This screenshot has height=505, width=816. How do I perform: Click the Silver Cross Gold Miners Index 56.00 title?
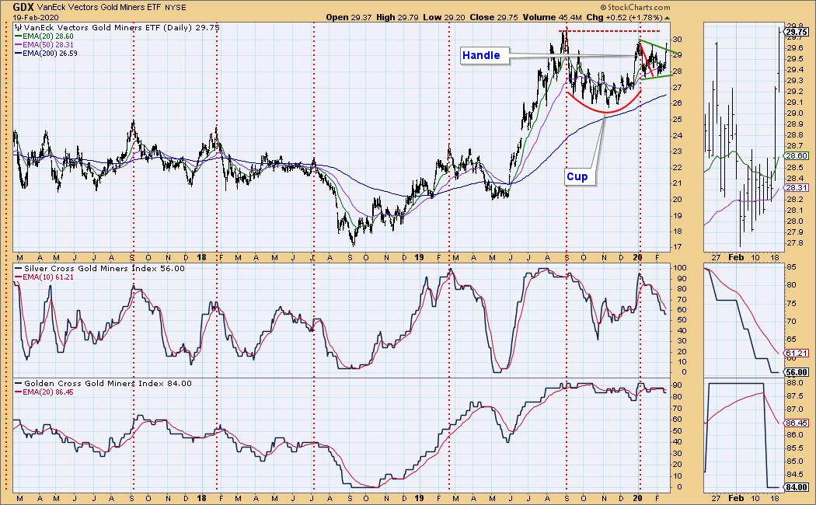[100, 268]
